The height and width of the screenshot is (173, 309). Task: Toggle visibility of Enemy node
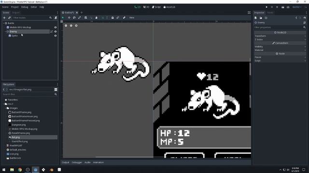point(56,32)
